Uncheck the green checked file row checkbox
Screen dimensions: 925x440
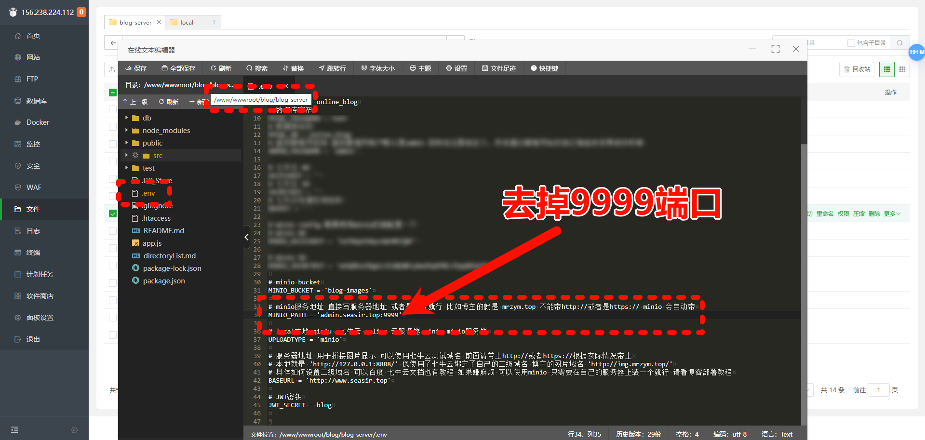[x=113, y=213]
